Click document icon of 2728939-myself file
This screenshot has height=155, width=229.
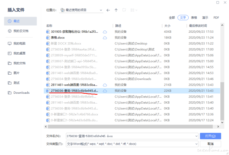click(x=48, y=55)
